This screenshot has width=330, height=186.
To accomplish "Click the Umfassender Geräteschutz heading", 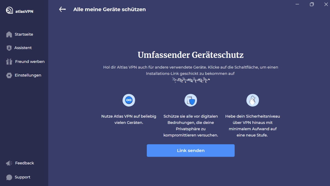I will [191, 55].
